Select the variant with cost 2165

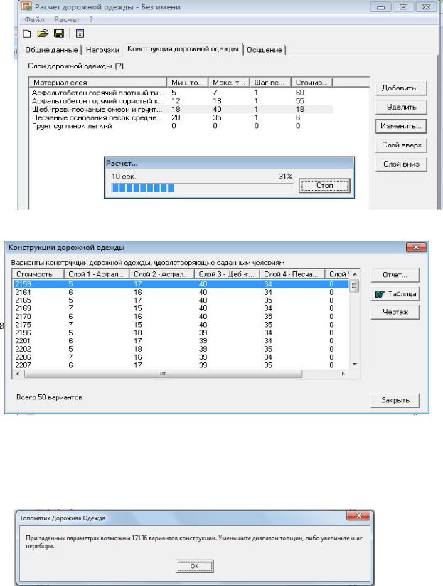click(181, 300)
